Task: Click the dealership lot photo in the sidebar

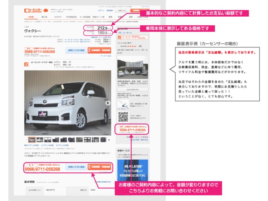Action: tap(133, 67)
